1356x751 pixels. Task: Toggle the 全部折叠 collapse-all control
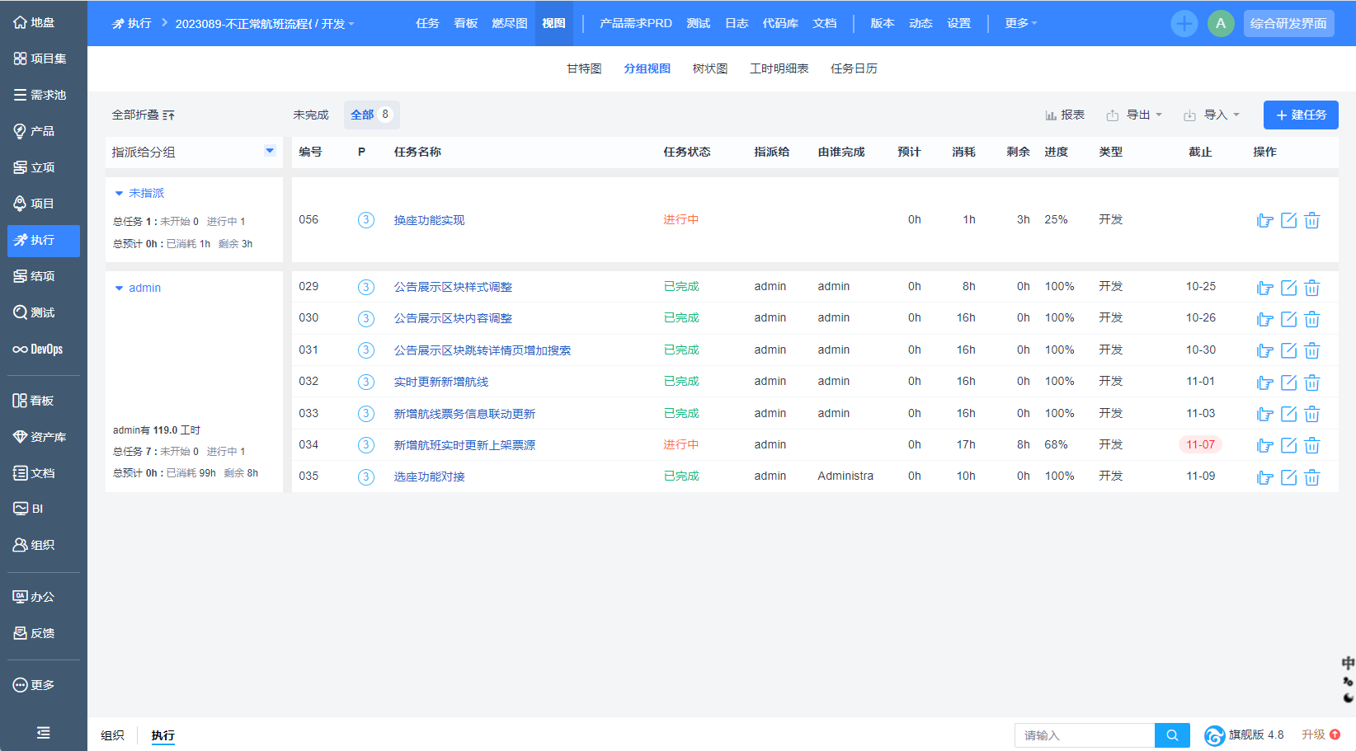(143, 115)
